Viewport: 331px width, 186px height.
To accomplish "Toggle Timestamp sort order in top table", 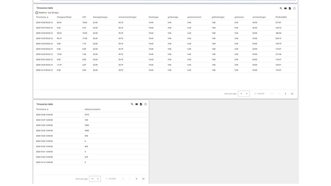I will pos(41,17).
